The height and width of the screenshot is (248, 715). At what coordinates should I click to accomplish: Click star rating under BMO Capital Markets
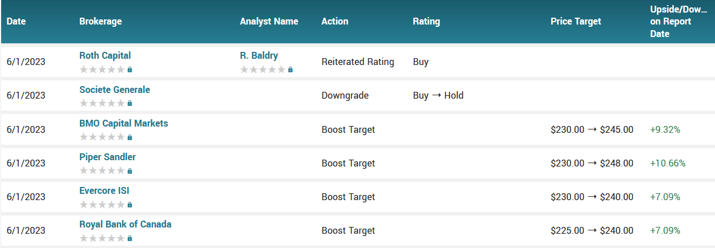point(102,137)
